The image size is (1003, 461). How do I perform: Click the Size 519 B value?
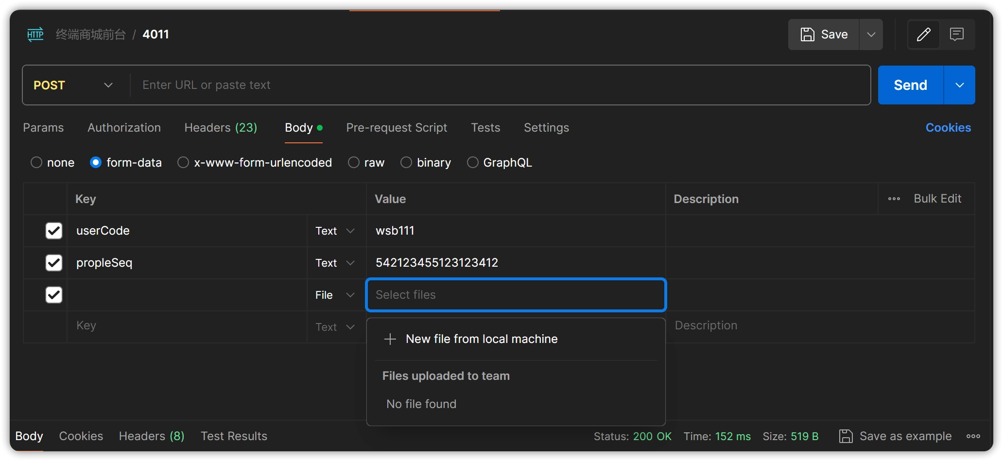[804, 436]
